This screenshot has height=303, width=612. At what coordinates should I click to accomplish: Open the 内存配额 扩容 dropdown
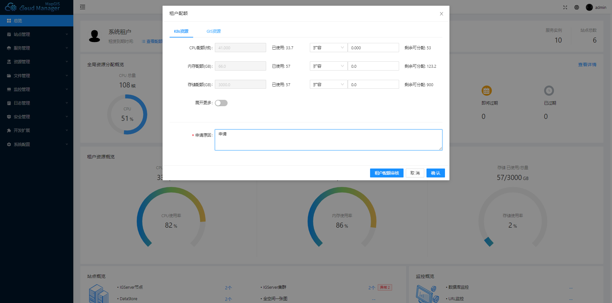click(x=329, y=66)
